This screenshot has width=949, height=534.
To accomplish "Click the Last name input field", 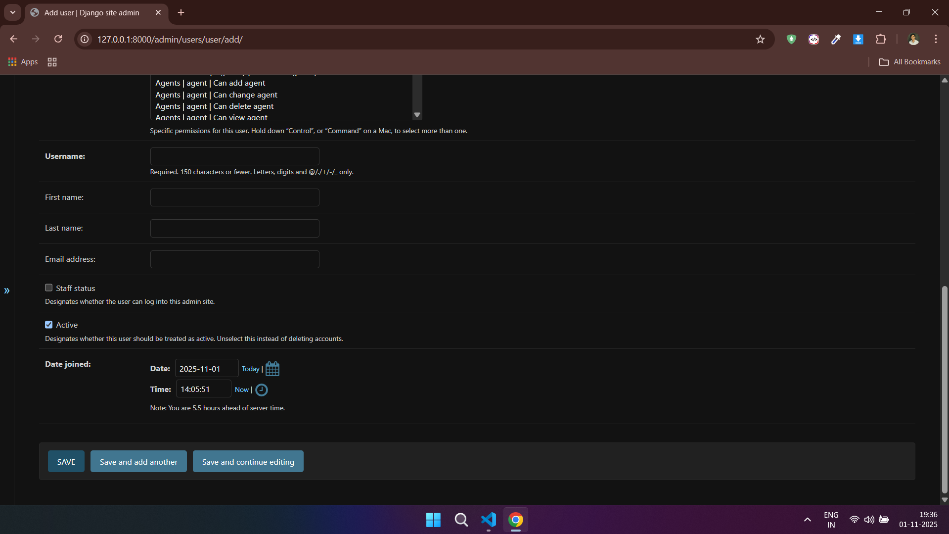I will tap(235, 228).
